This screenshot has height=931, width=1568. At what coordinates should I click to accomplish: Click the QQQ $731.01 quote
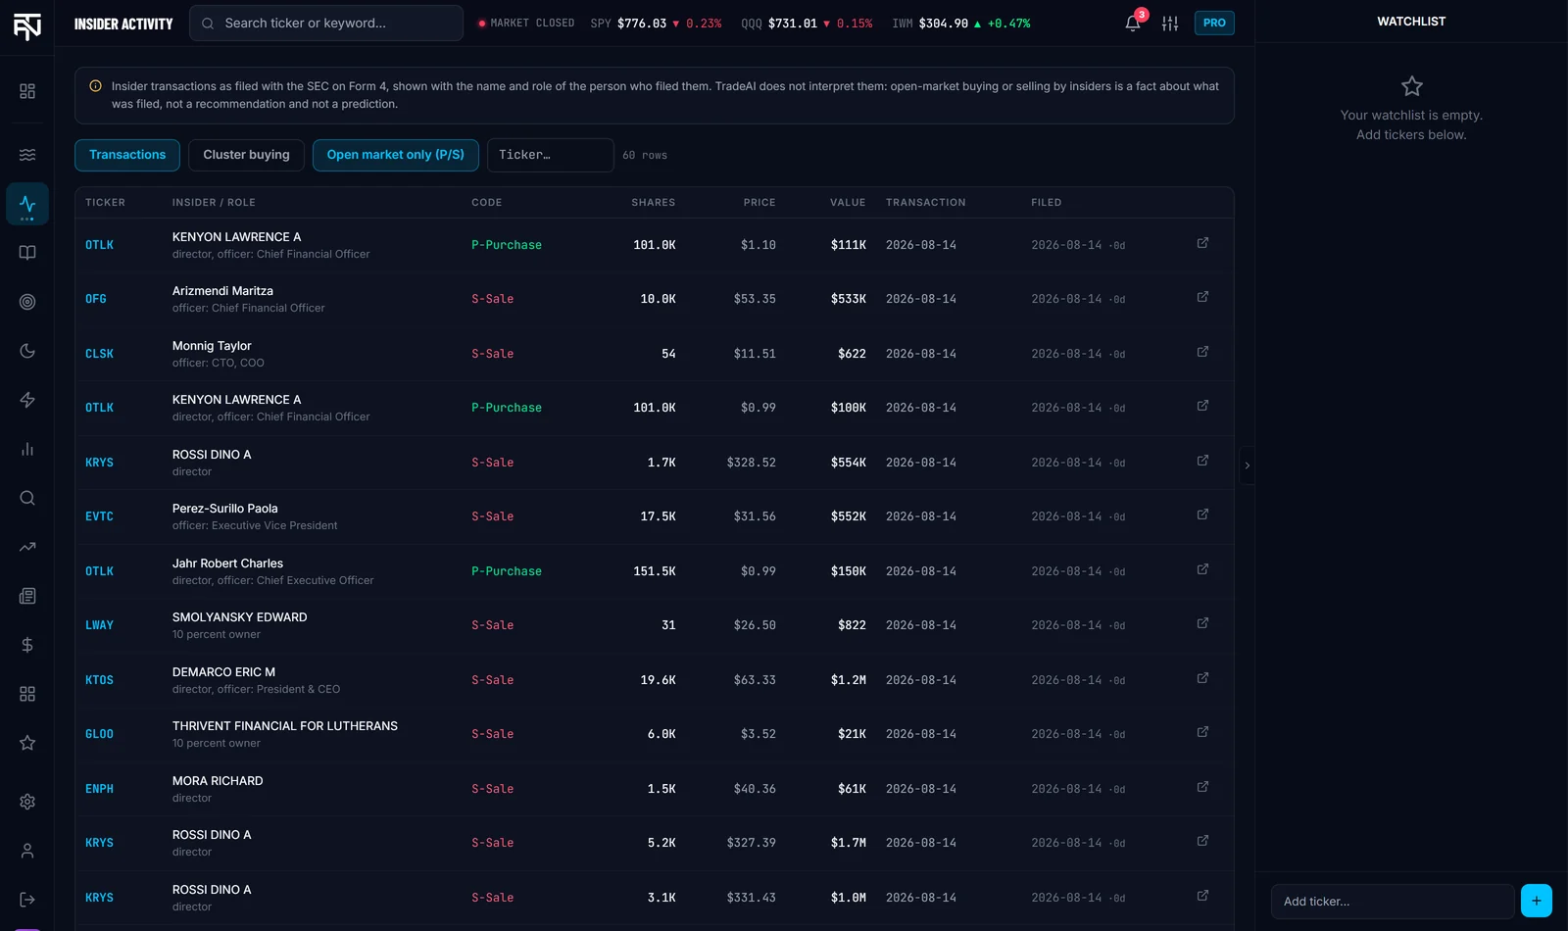click(x=807, y=23)
